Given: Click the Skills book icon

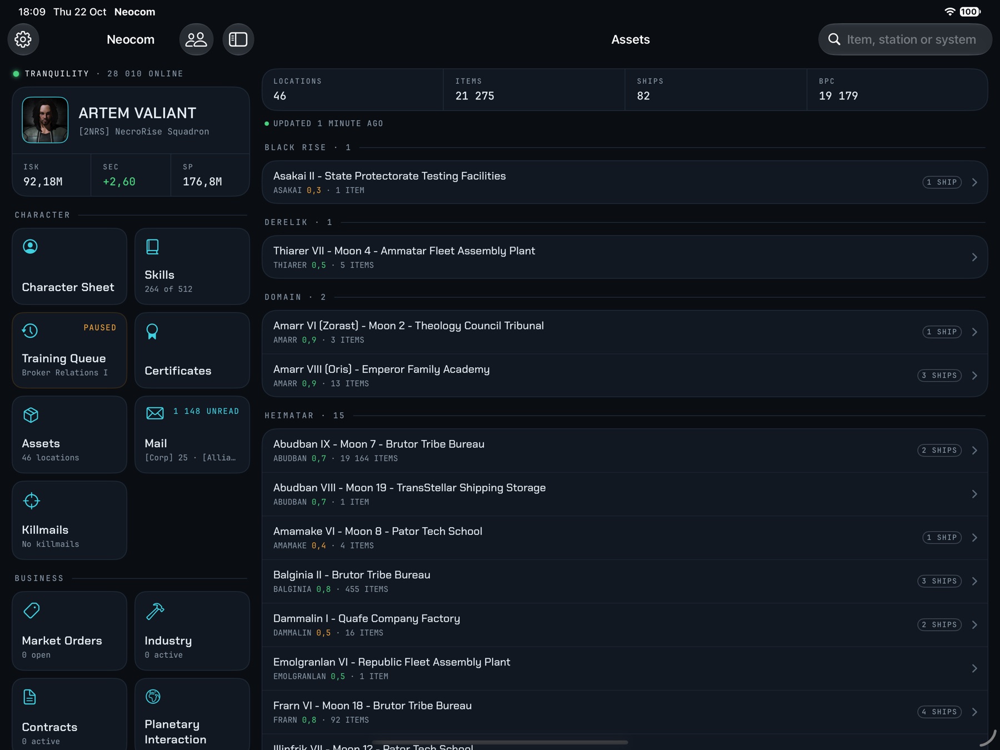Looking at the screenshot, I should point(152,247).
